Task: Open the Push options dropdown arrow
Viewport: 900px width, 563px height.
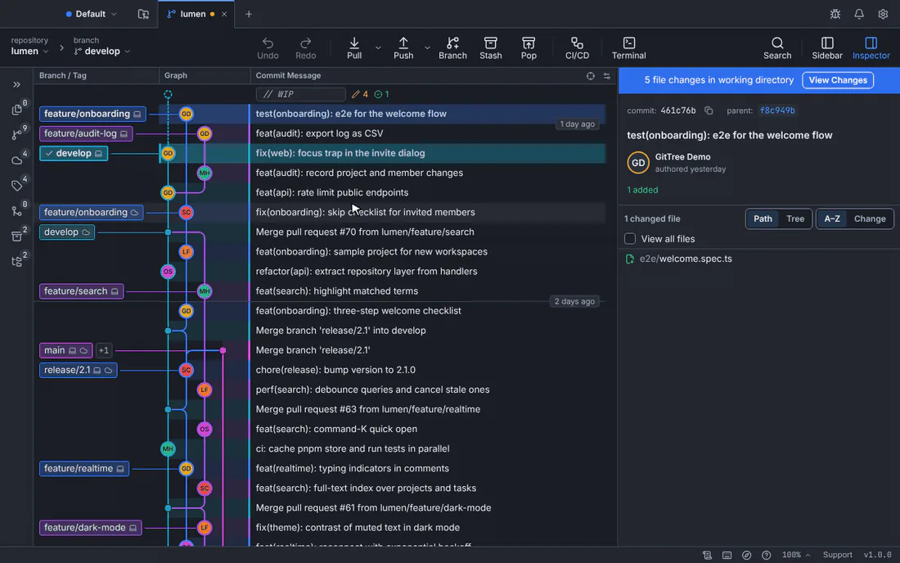Action: pyautogui.click(x=427, y=47)
